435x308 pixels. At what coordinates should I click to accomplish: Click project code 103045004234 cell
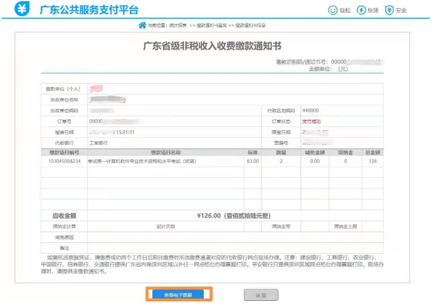pyautogui.click(x=63, y=161)
